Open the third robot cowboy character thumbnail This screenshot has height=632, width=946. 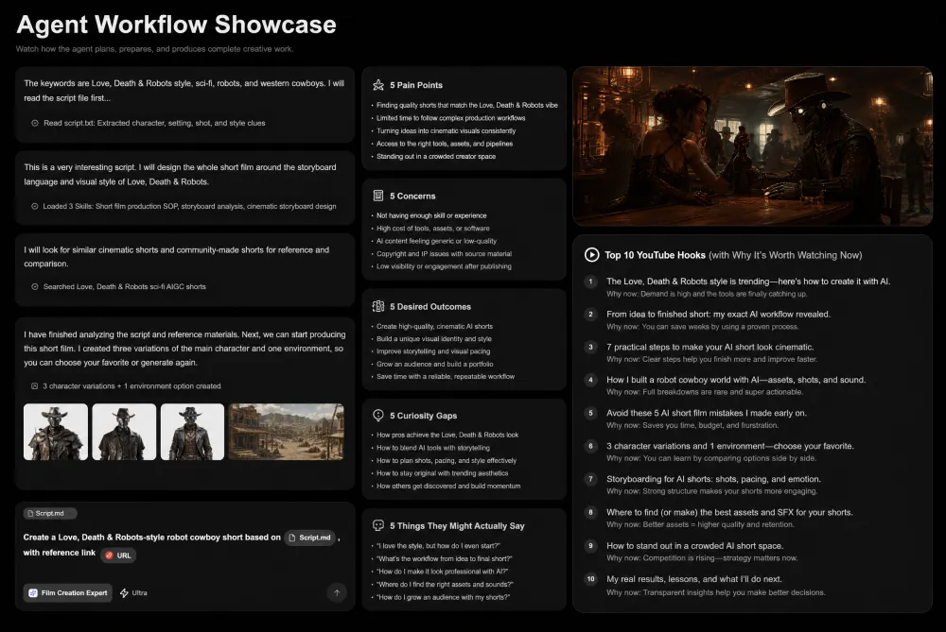(192, 432)
